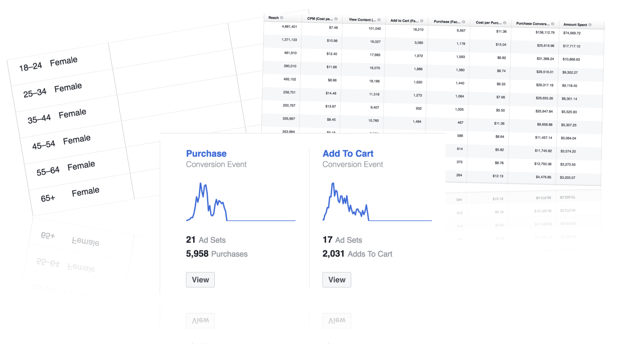Viewport: 624px width, 344px height.
Task: Open the blue Purchase heading link
Action: pos(206,153)
